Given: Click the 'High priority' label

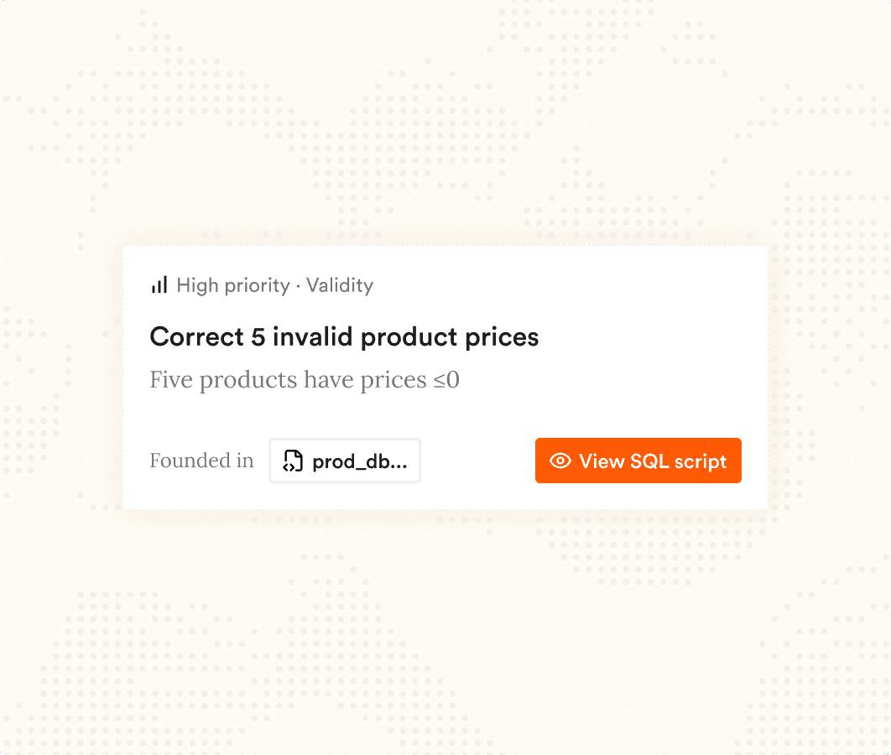Looking at the screenshot, I should [x=233, y=285].
